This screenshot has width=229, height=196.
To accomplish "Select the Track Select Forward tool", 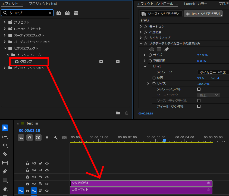I will click(x=5, y=137).
